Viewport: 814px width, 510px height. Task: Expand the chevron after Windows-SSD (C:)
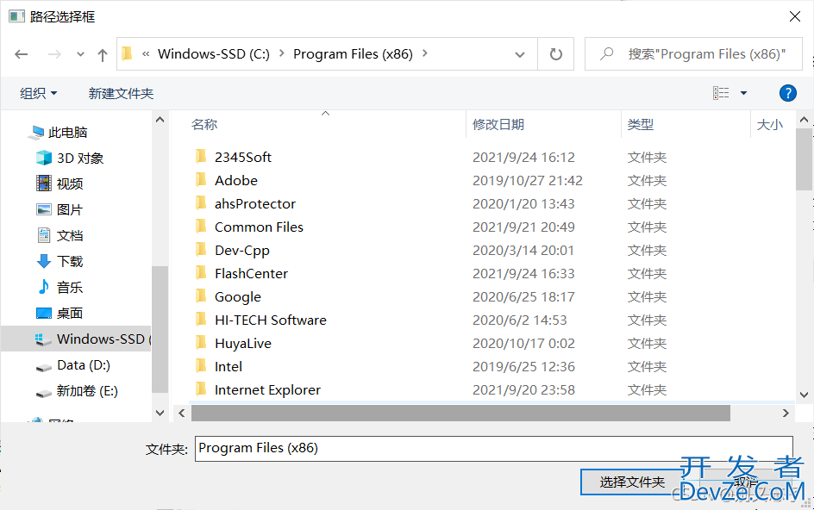coord(281,53)
